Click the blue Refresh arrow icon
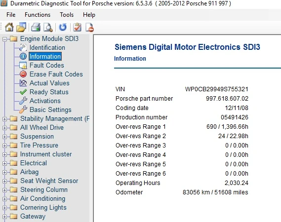 pyautogui.click(x=63, y=28)
